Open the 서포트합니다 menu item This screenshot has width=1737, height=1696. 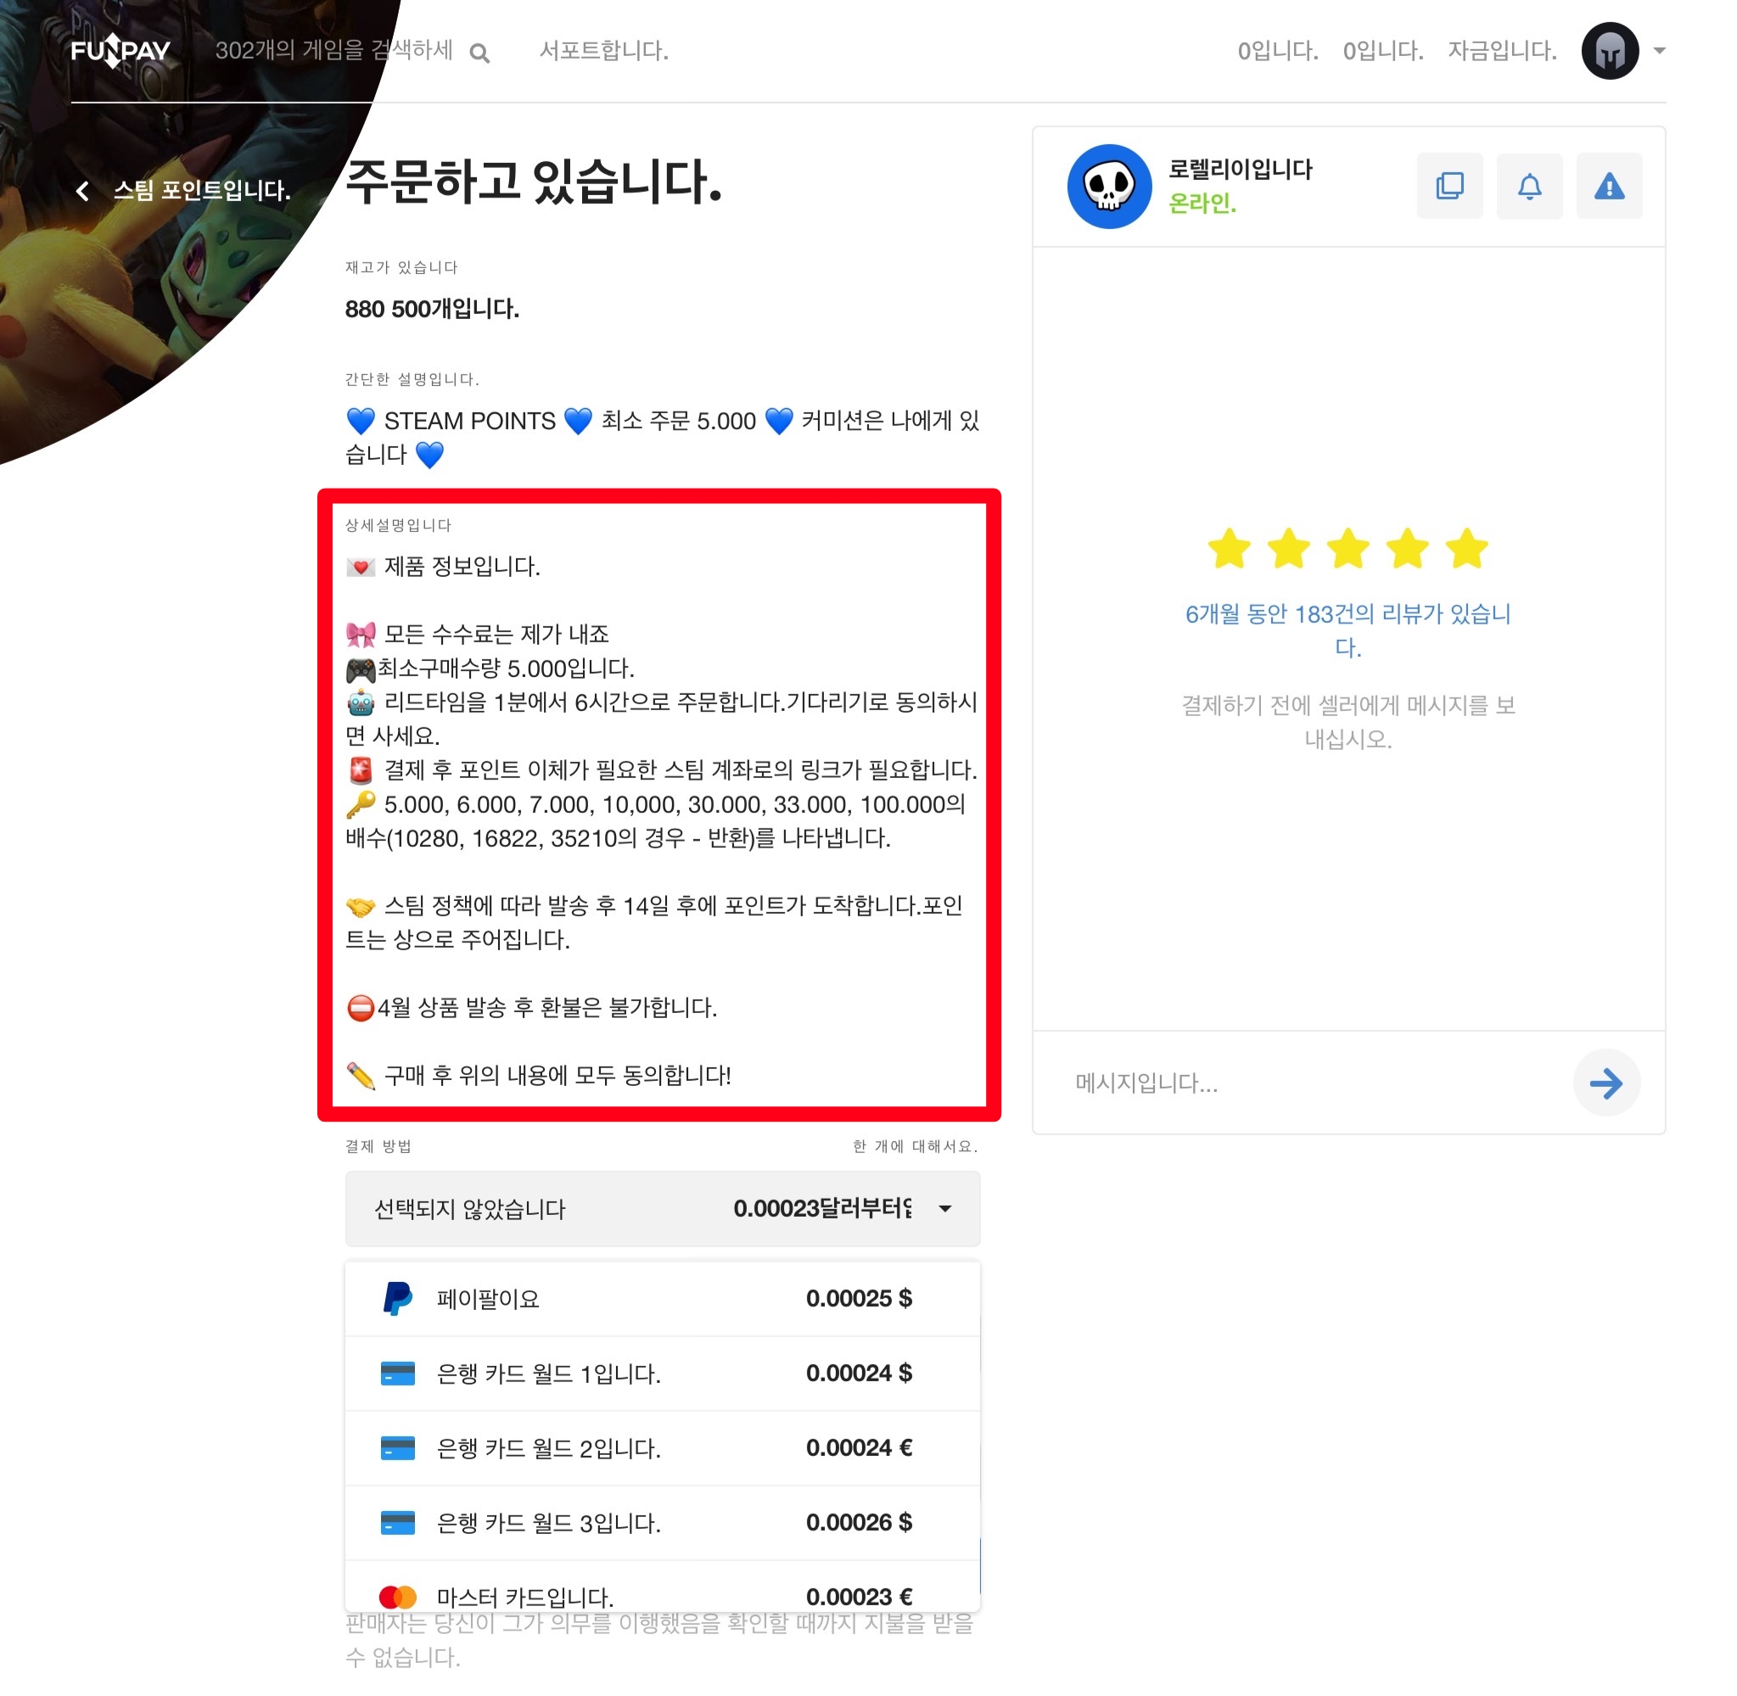click(604, 51)
